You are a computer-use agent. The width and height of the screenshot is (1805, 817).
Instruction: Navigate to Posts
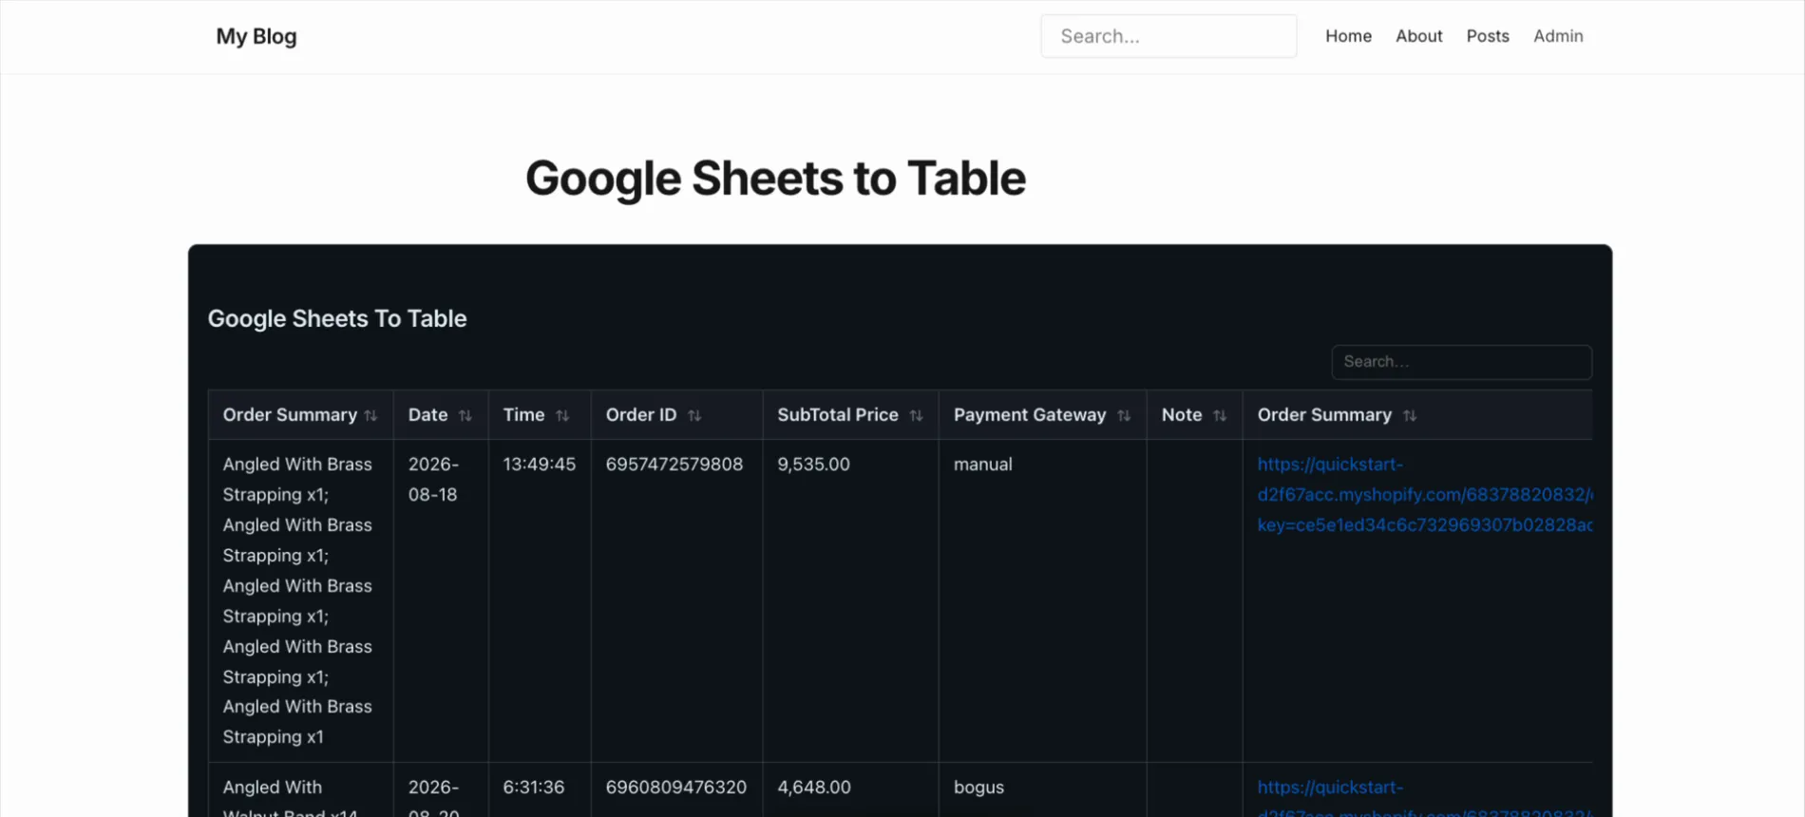click(1488, 36)
